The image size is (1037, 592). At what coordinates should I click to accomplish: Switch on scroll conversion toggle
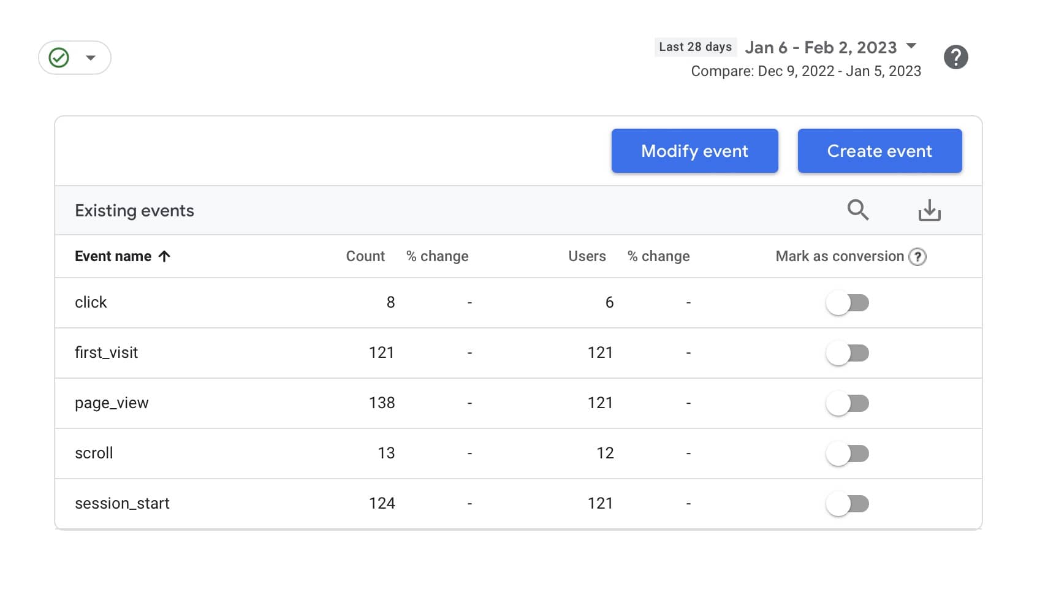pos(848,453)
